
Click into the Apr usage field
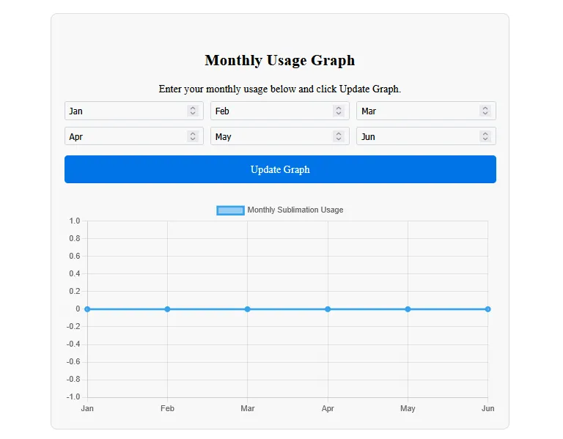pyautogui.click(x=125, y=136)
